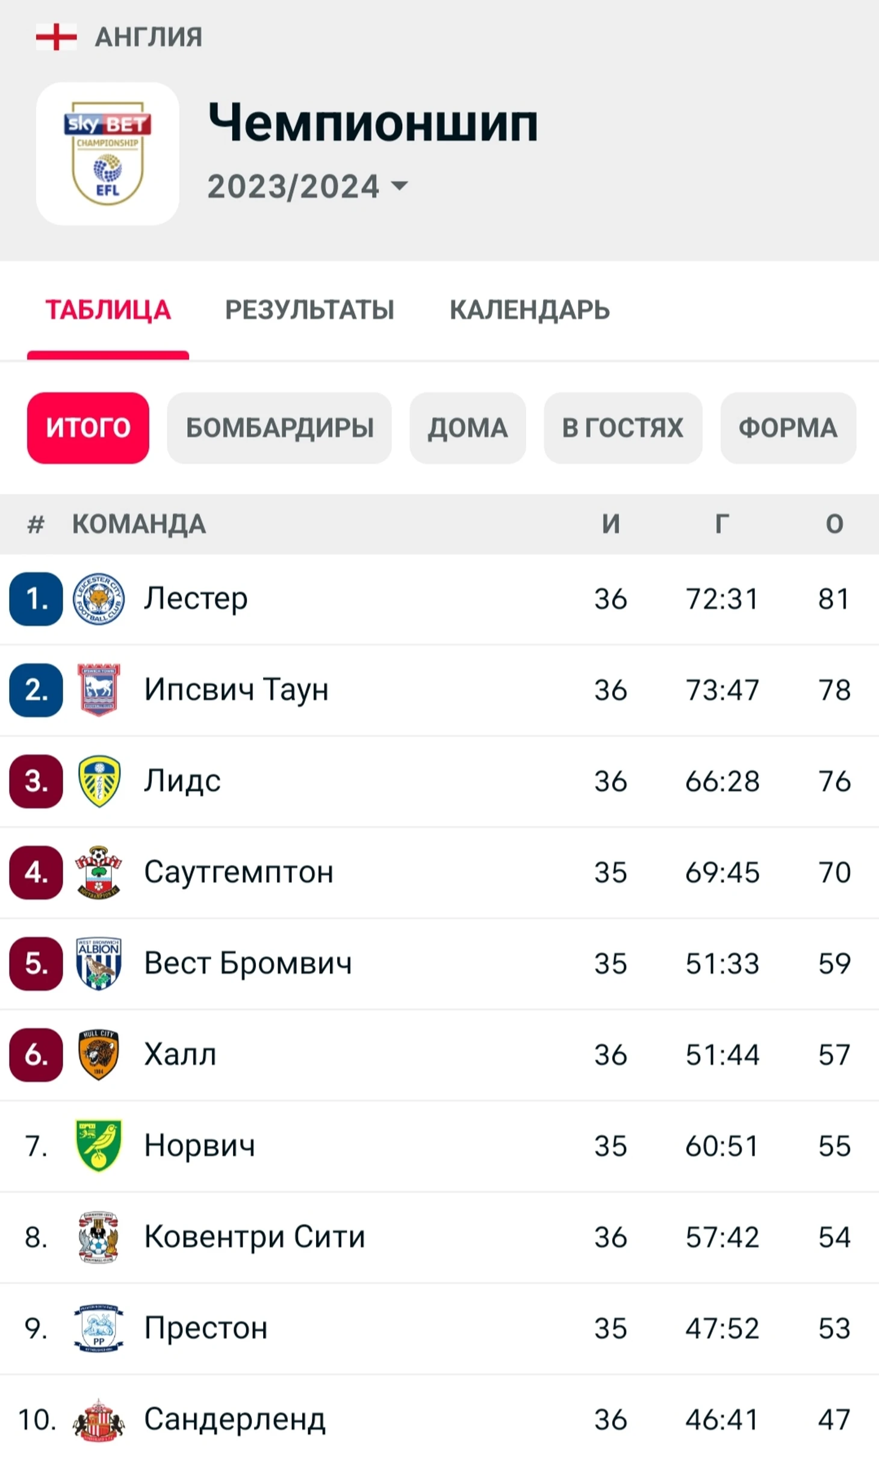
Task: Select the В гостях filter chip
Action: (623, 428)
